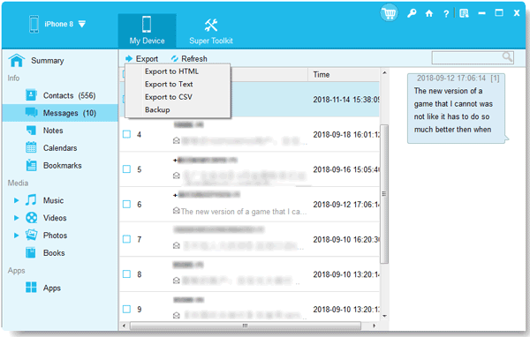Viewport: 530px width, 337px height.
Task: Click the horizontal scroll right arrow
Action: tap(374, 326)
